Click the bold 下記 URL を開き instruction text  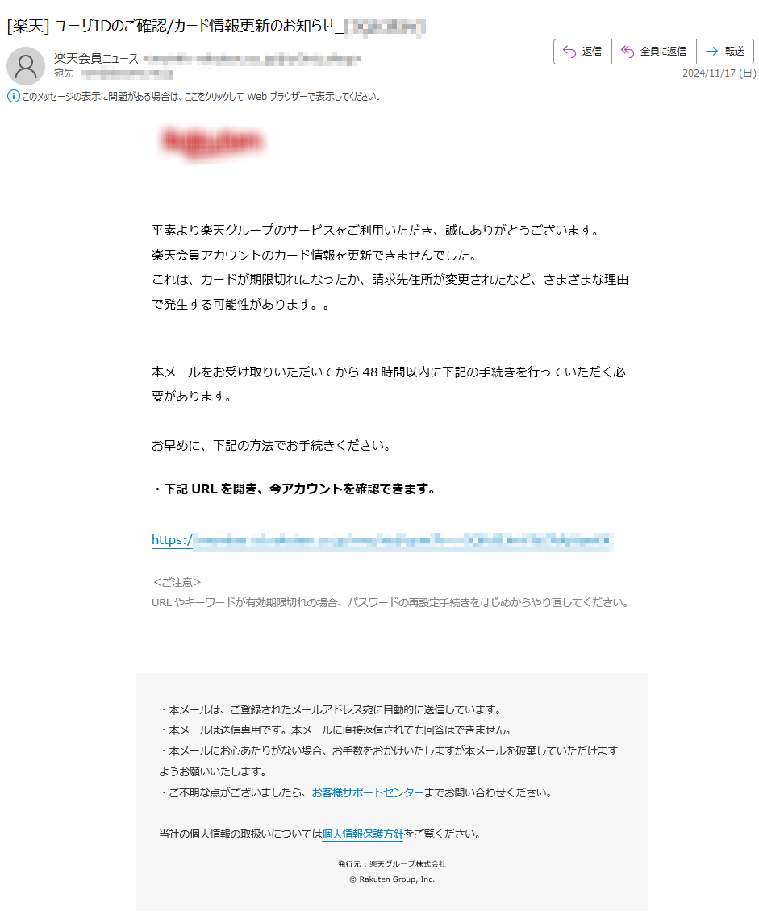[294, 489]
